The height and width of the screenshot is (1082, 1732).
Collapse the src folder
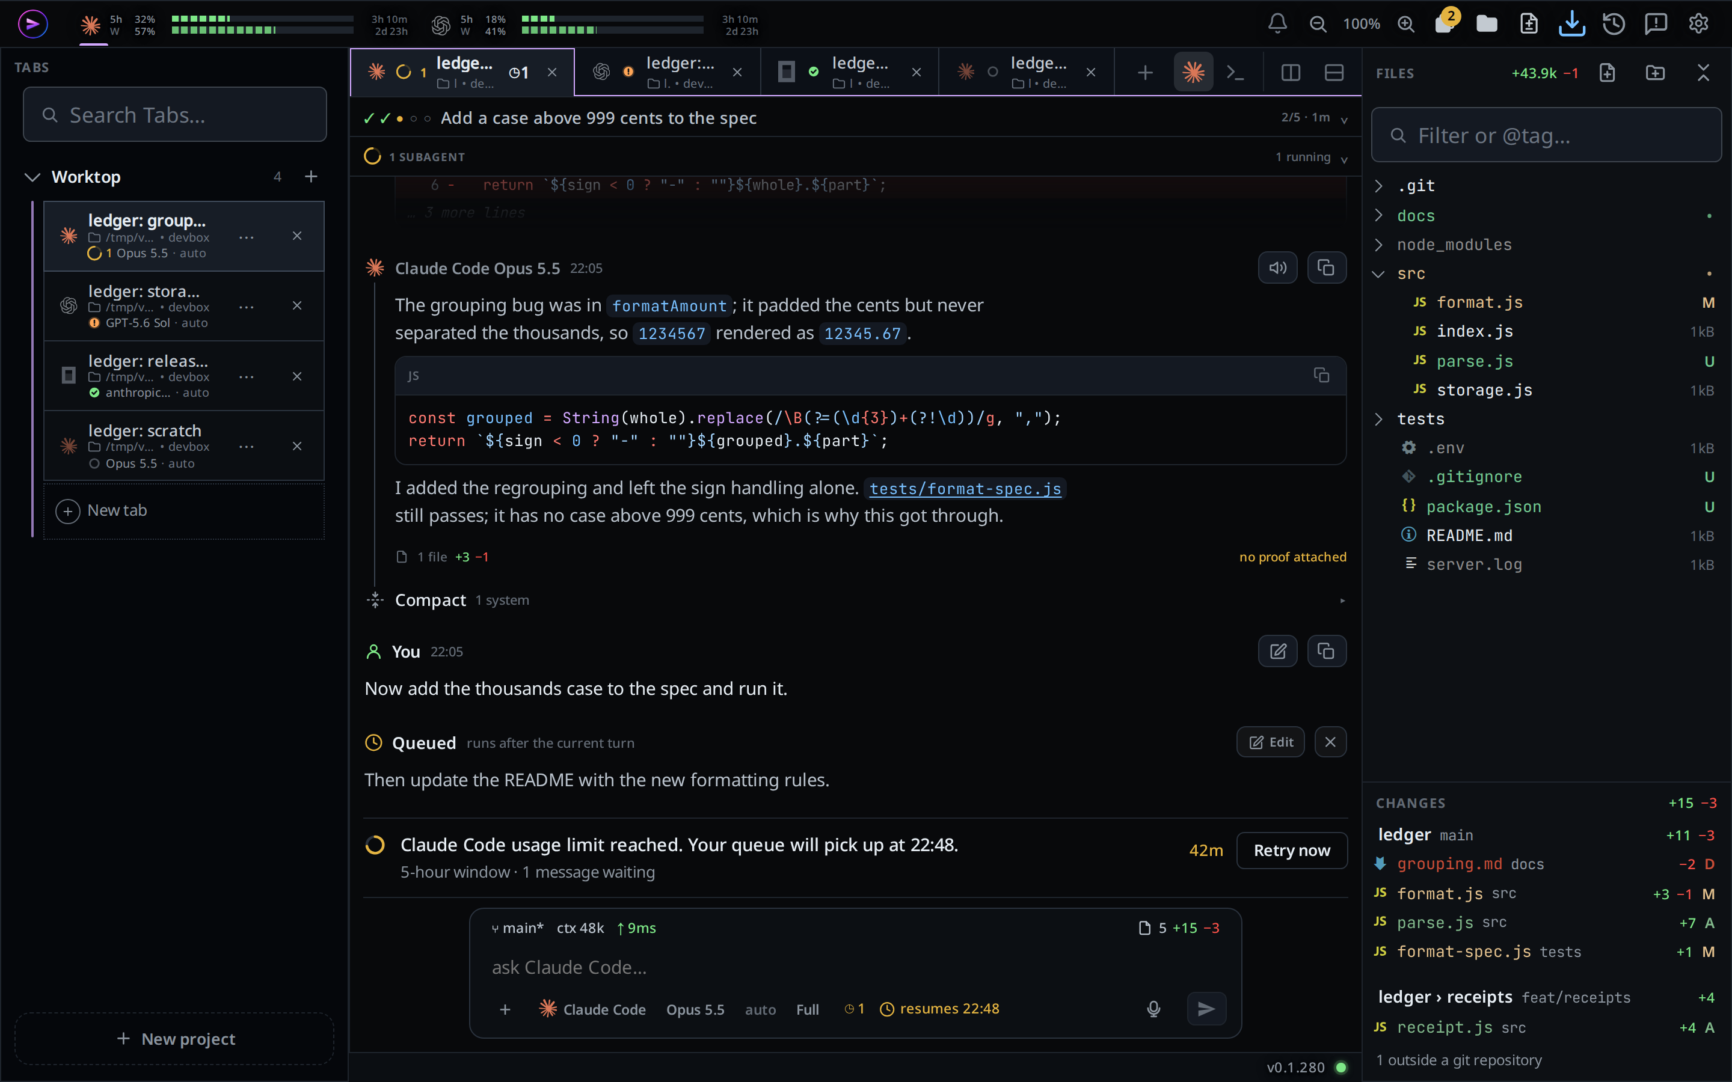1378,274
